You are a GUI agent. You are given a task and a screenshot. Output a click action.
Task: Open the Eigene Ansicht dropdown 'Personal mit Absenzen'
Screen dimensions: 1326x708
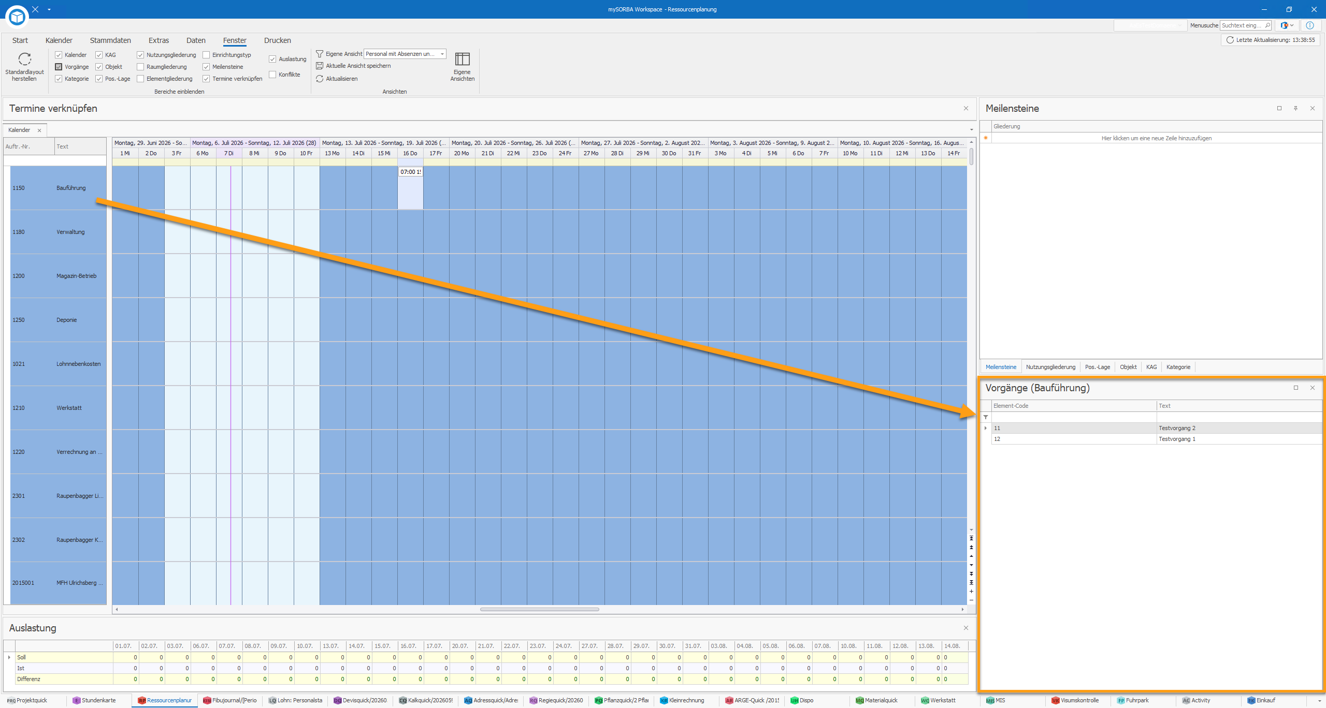[x=442, y=54]
